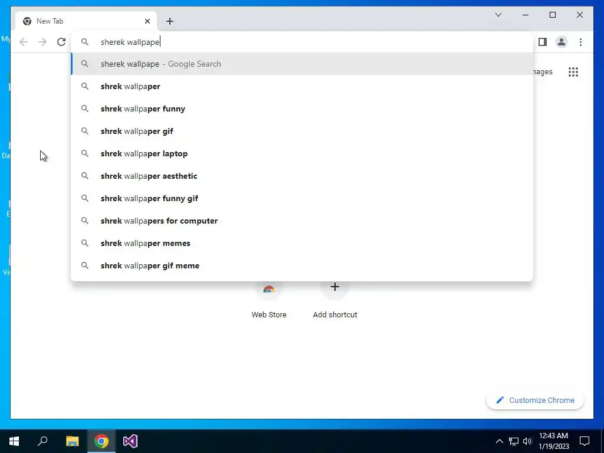The width and height of the screenshot is (604, 453).
Task: Choose 'shrek wallpaper funny' suggestion
Action: click(x=303, y=109)
